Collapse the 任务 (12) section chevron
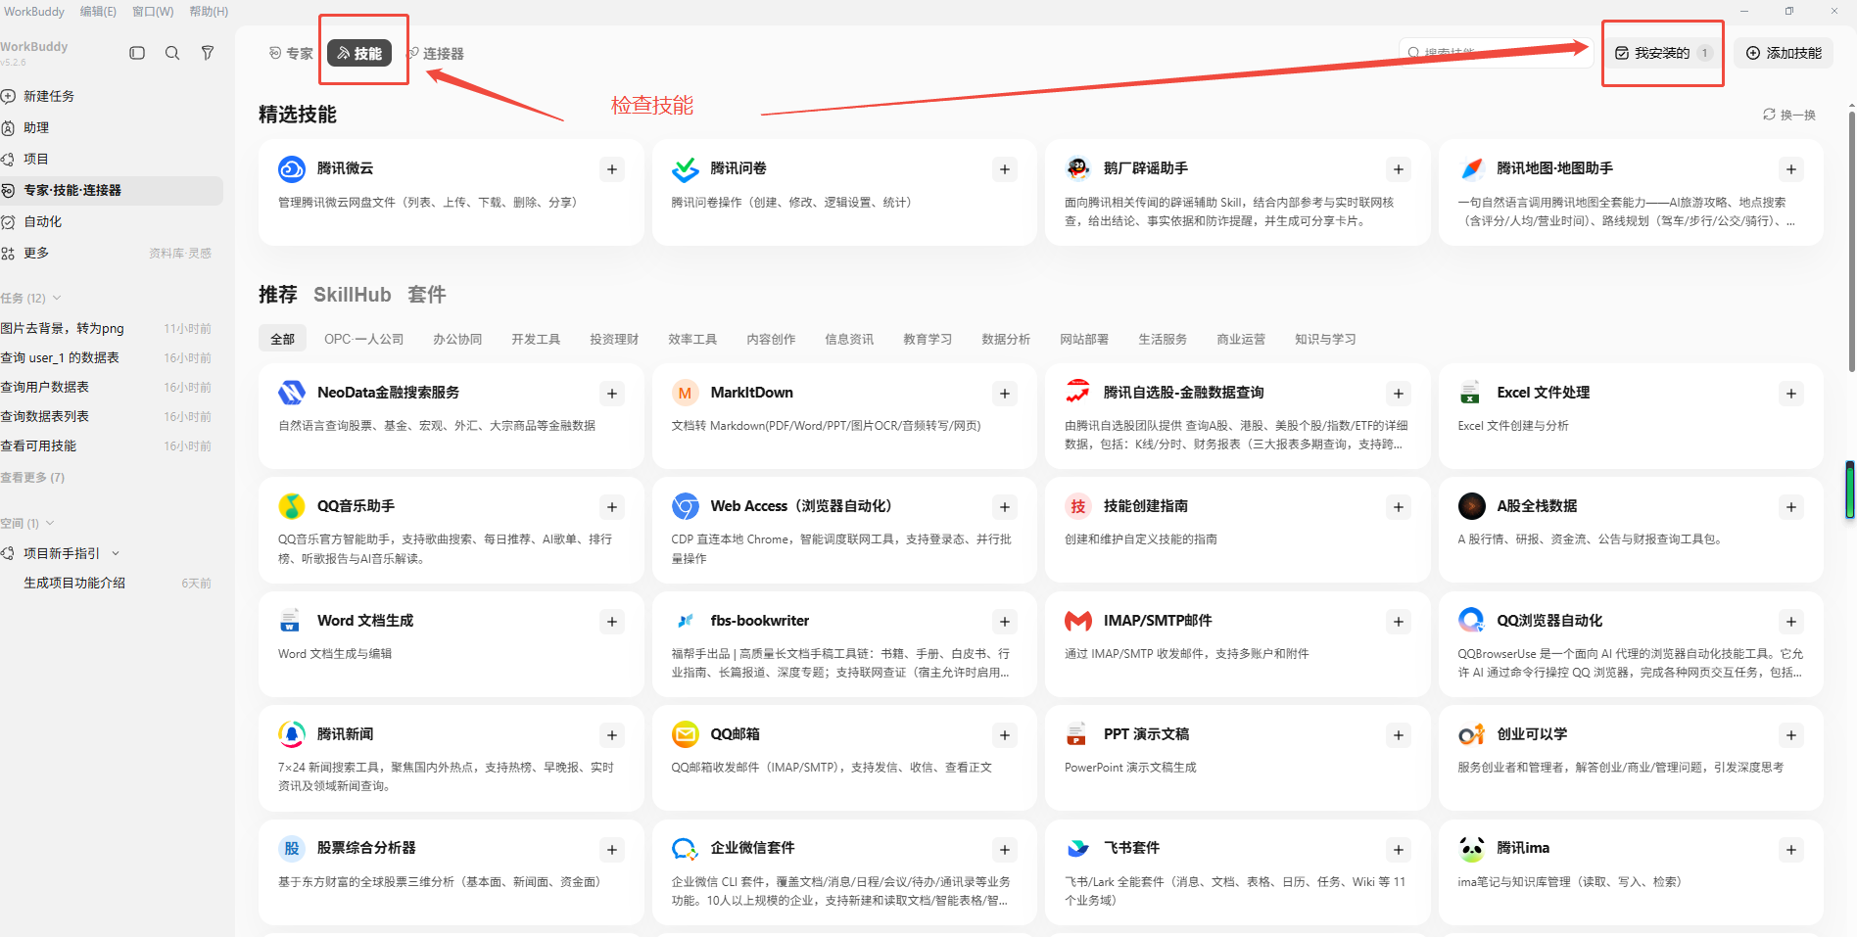The width and height of the screenshot is (1857, 937). pos(57,298)
